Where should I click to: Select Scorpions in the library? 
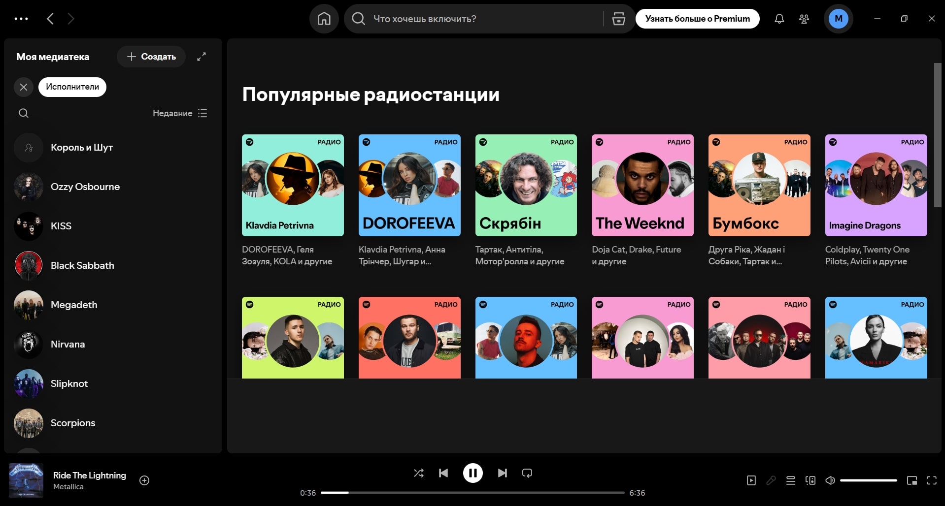113,423
